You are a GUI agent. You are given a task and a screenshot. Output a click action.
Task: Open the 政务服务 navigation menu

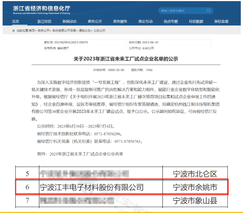[120, 21]
